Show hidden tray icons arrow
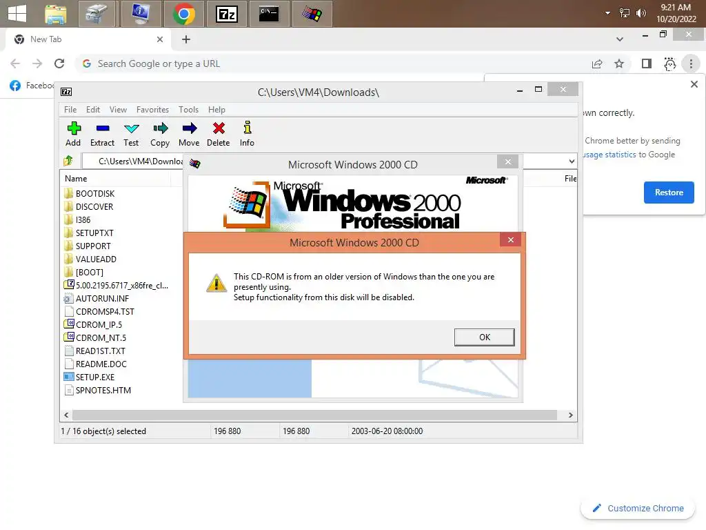 click(x=608, y=13)
